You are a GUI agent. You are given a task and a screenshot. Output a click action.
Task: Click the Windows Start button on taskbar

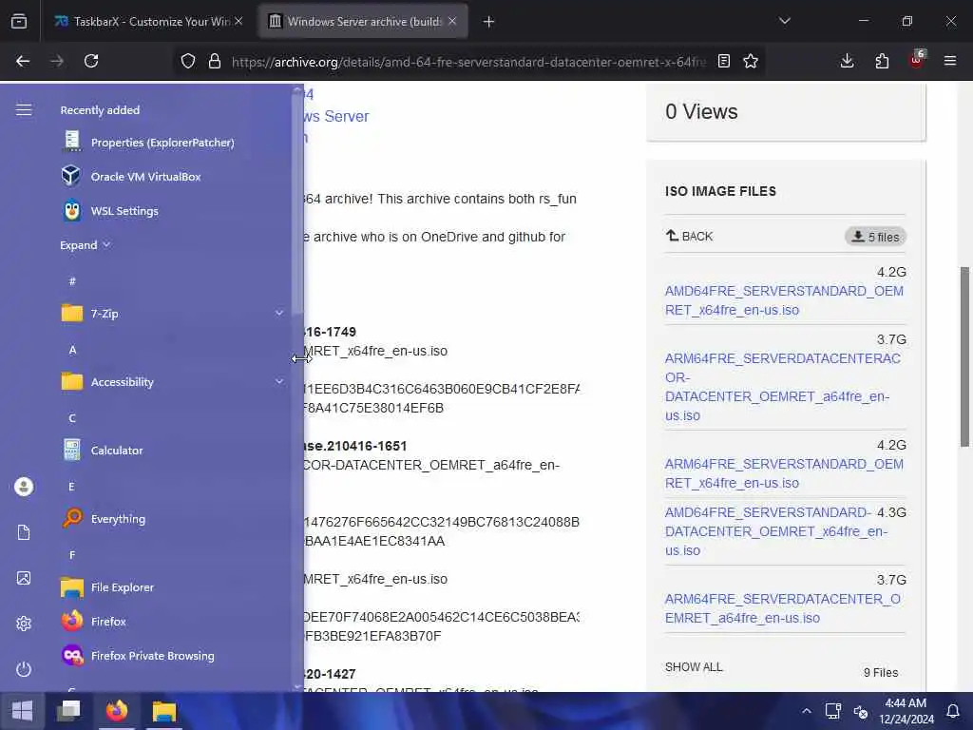tap(23, 711)
